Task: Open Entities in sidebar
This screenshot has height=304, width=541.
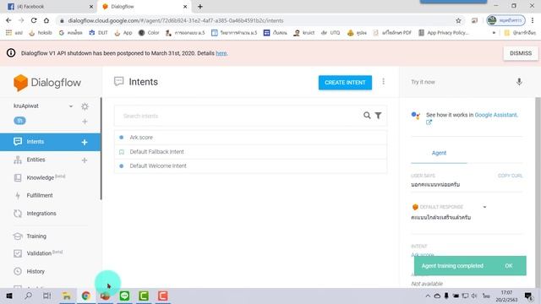Action: (x=36, y=160)
